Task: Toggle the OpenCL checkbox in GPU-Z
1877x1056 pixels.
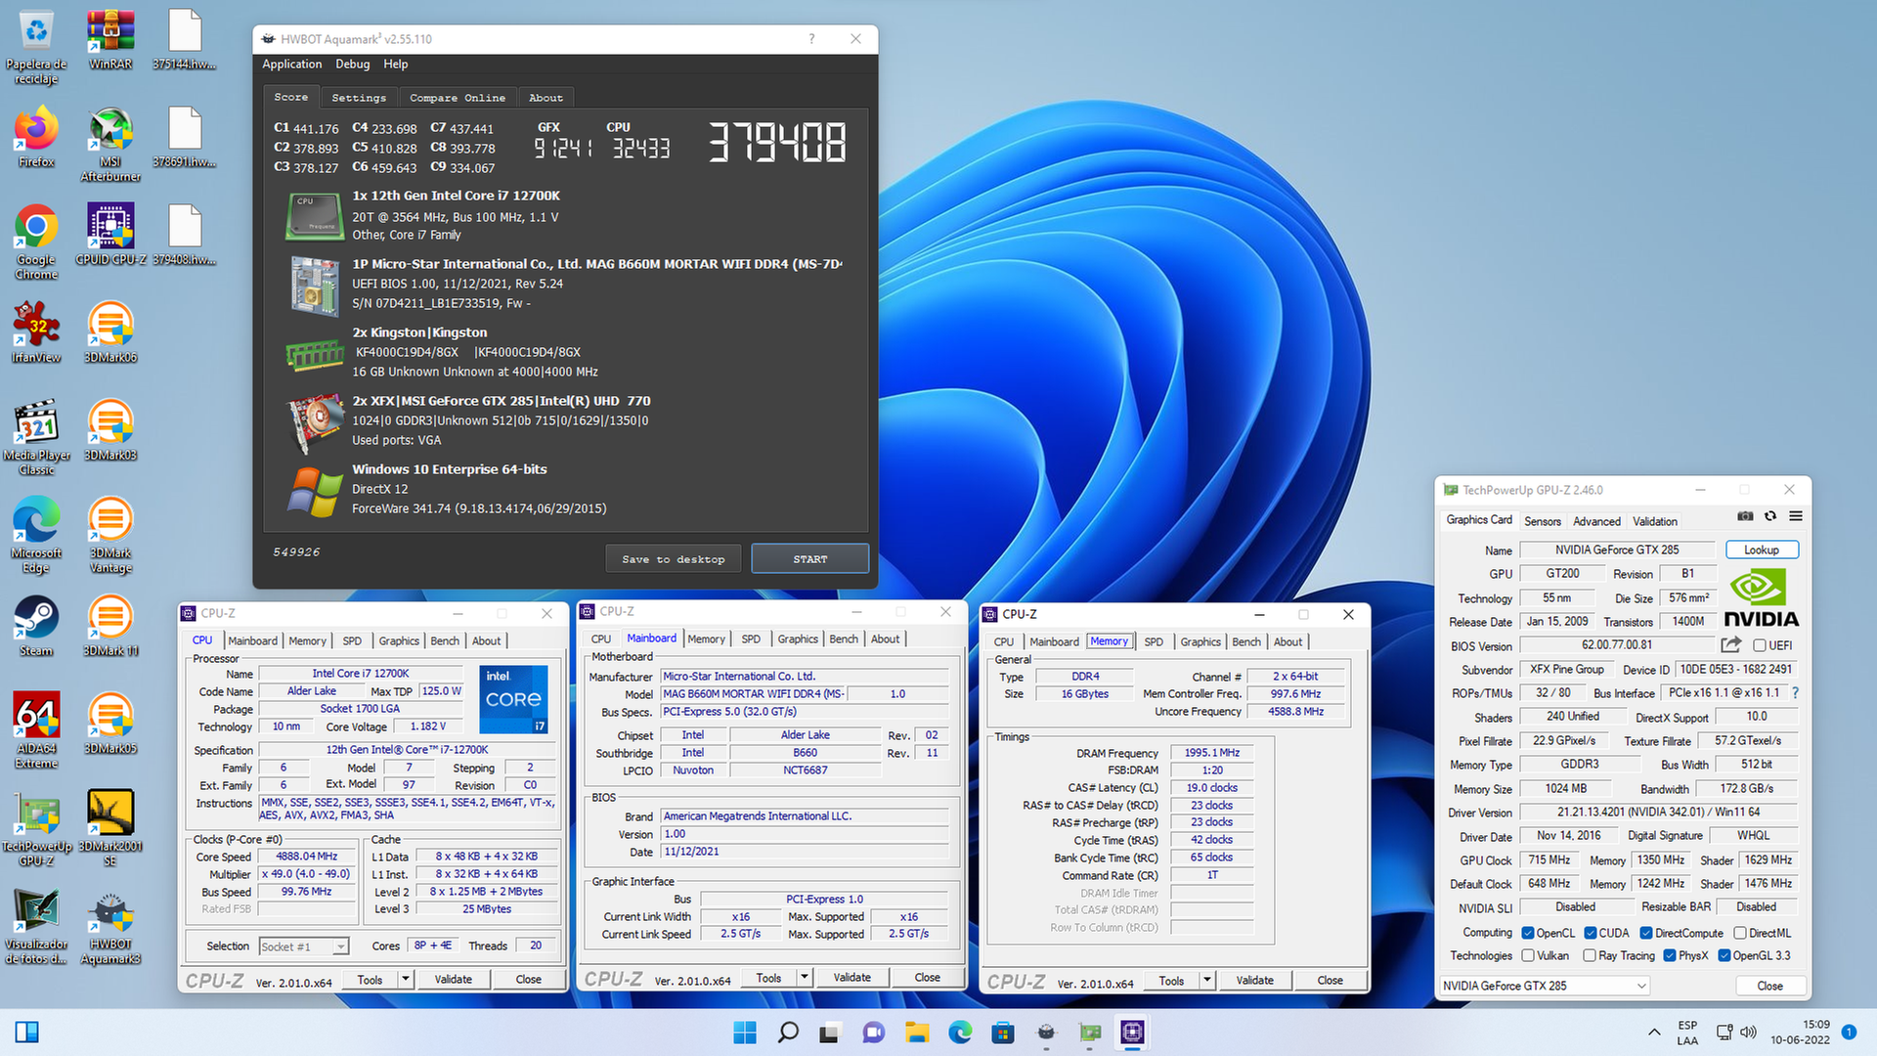Action: [1528, 933]
